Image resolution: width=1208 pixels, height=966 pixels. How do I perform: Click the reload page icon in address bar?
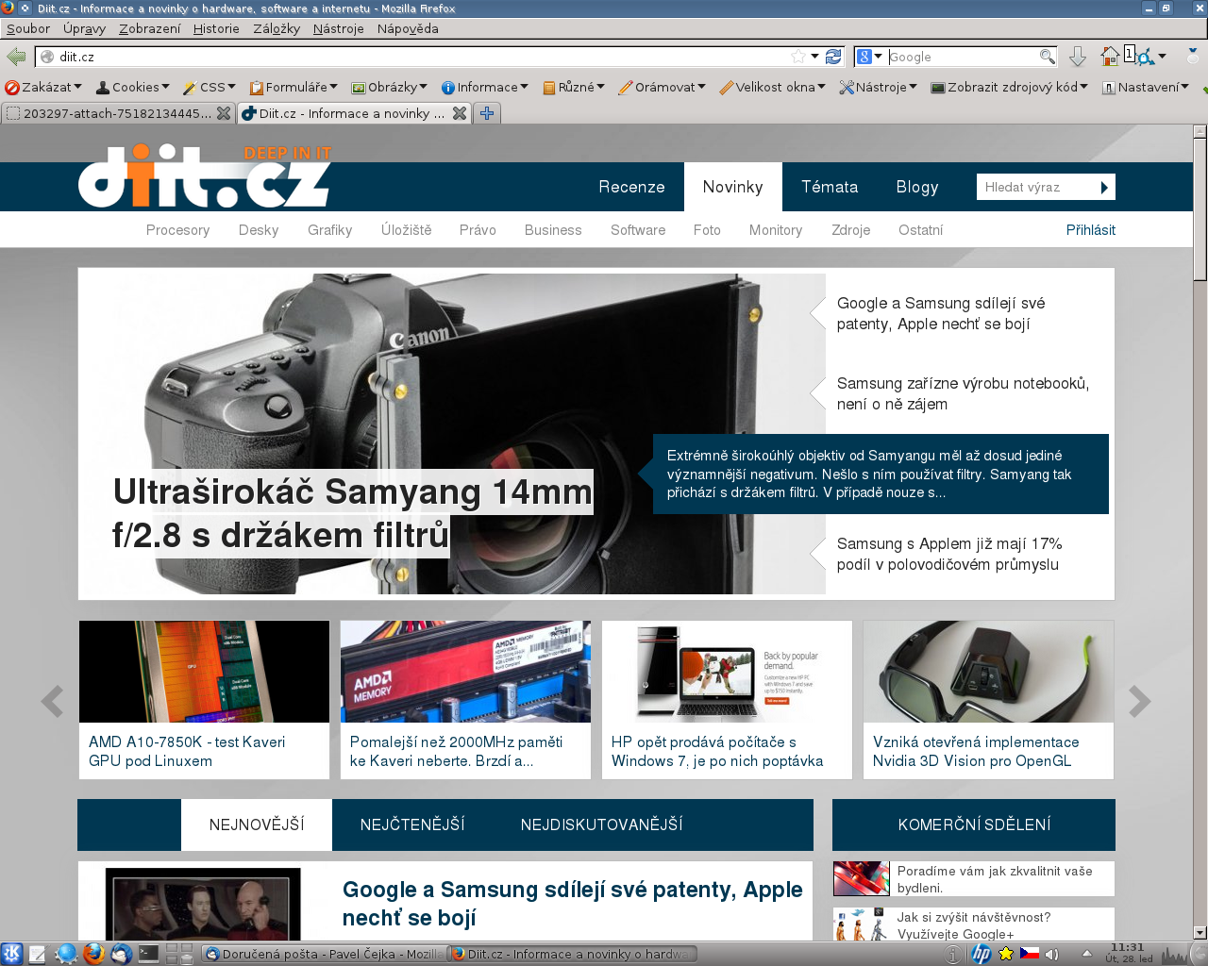833,57
